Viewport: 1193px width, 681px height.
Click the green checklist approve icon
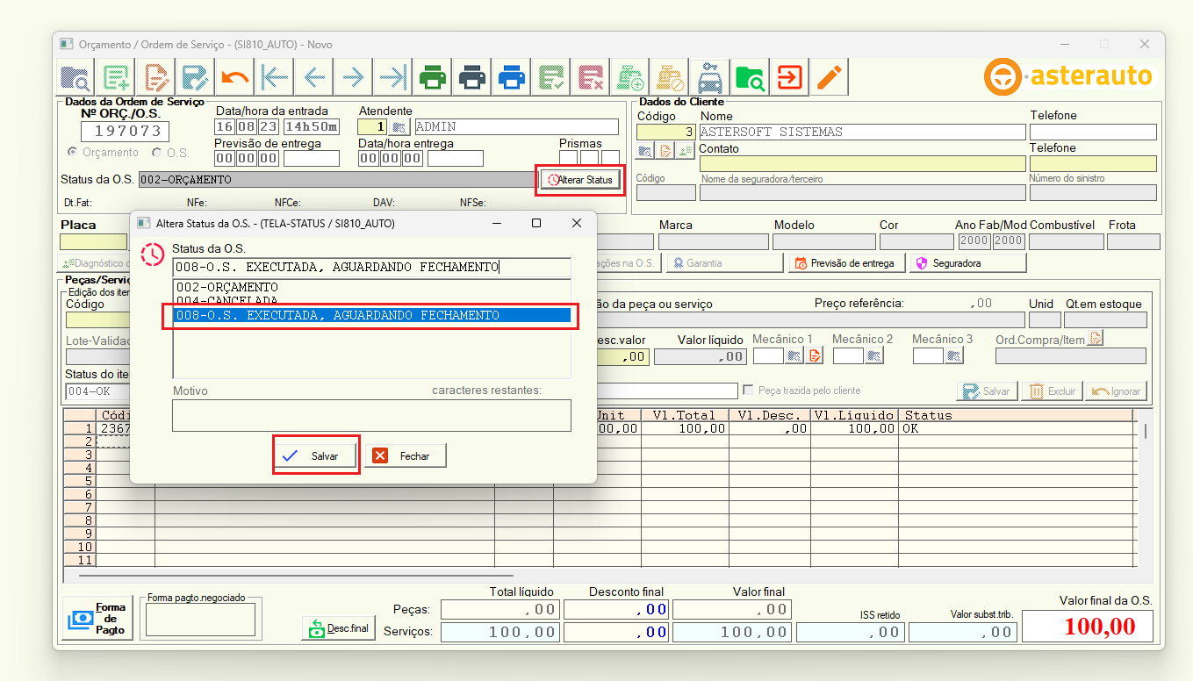pos(551,78)
